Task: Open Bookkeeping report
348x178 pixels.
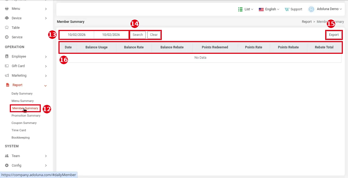Action: pyautogui.click(x=20, y=138)
